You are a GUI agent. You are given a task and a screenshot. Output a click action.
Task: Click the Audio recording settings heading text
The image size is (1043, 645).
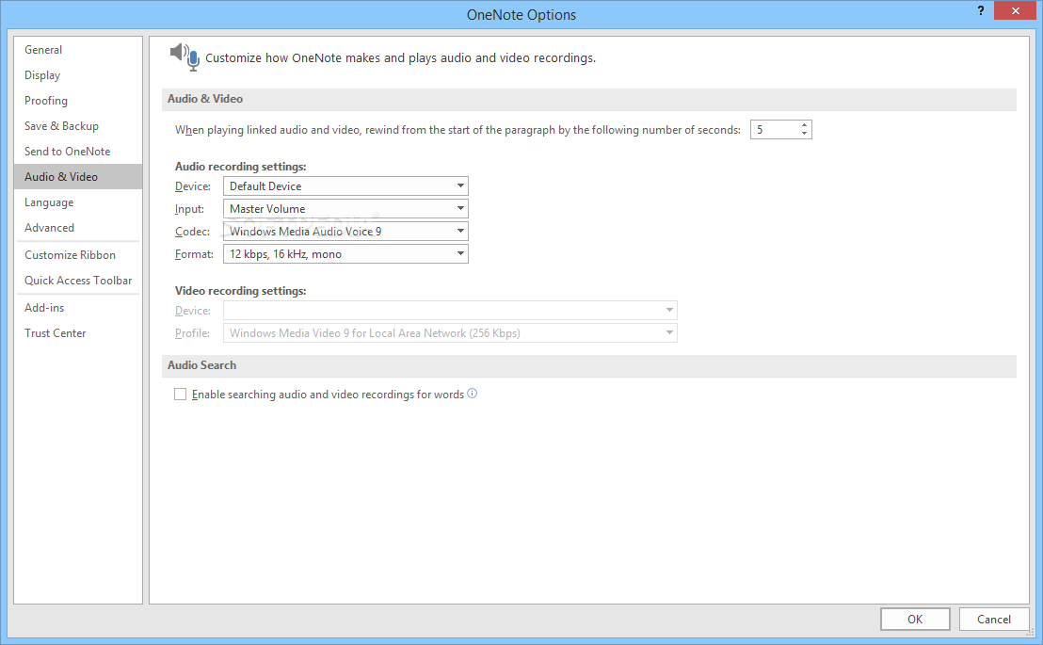240,167
